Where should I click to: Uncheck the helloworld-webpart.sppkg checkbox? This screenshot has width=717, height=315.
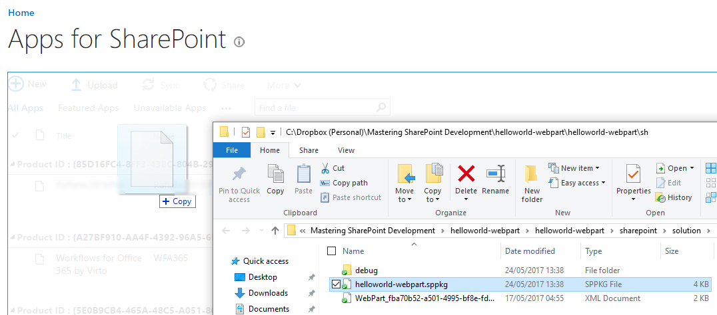[336, 284]
